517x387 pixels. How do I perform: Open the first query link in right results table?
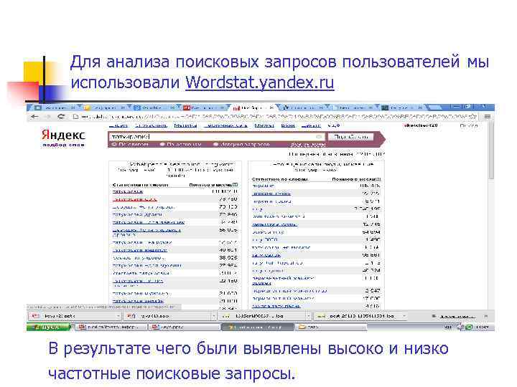tap(263, 186)
